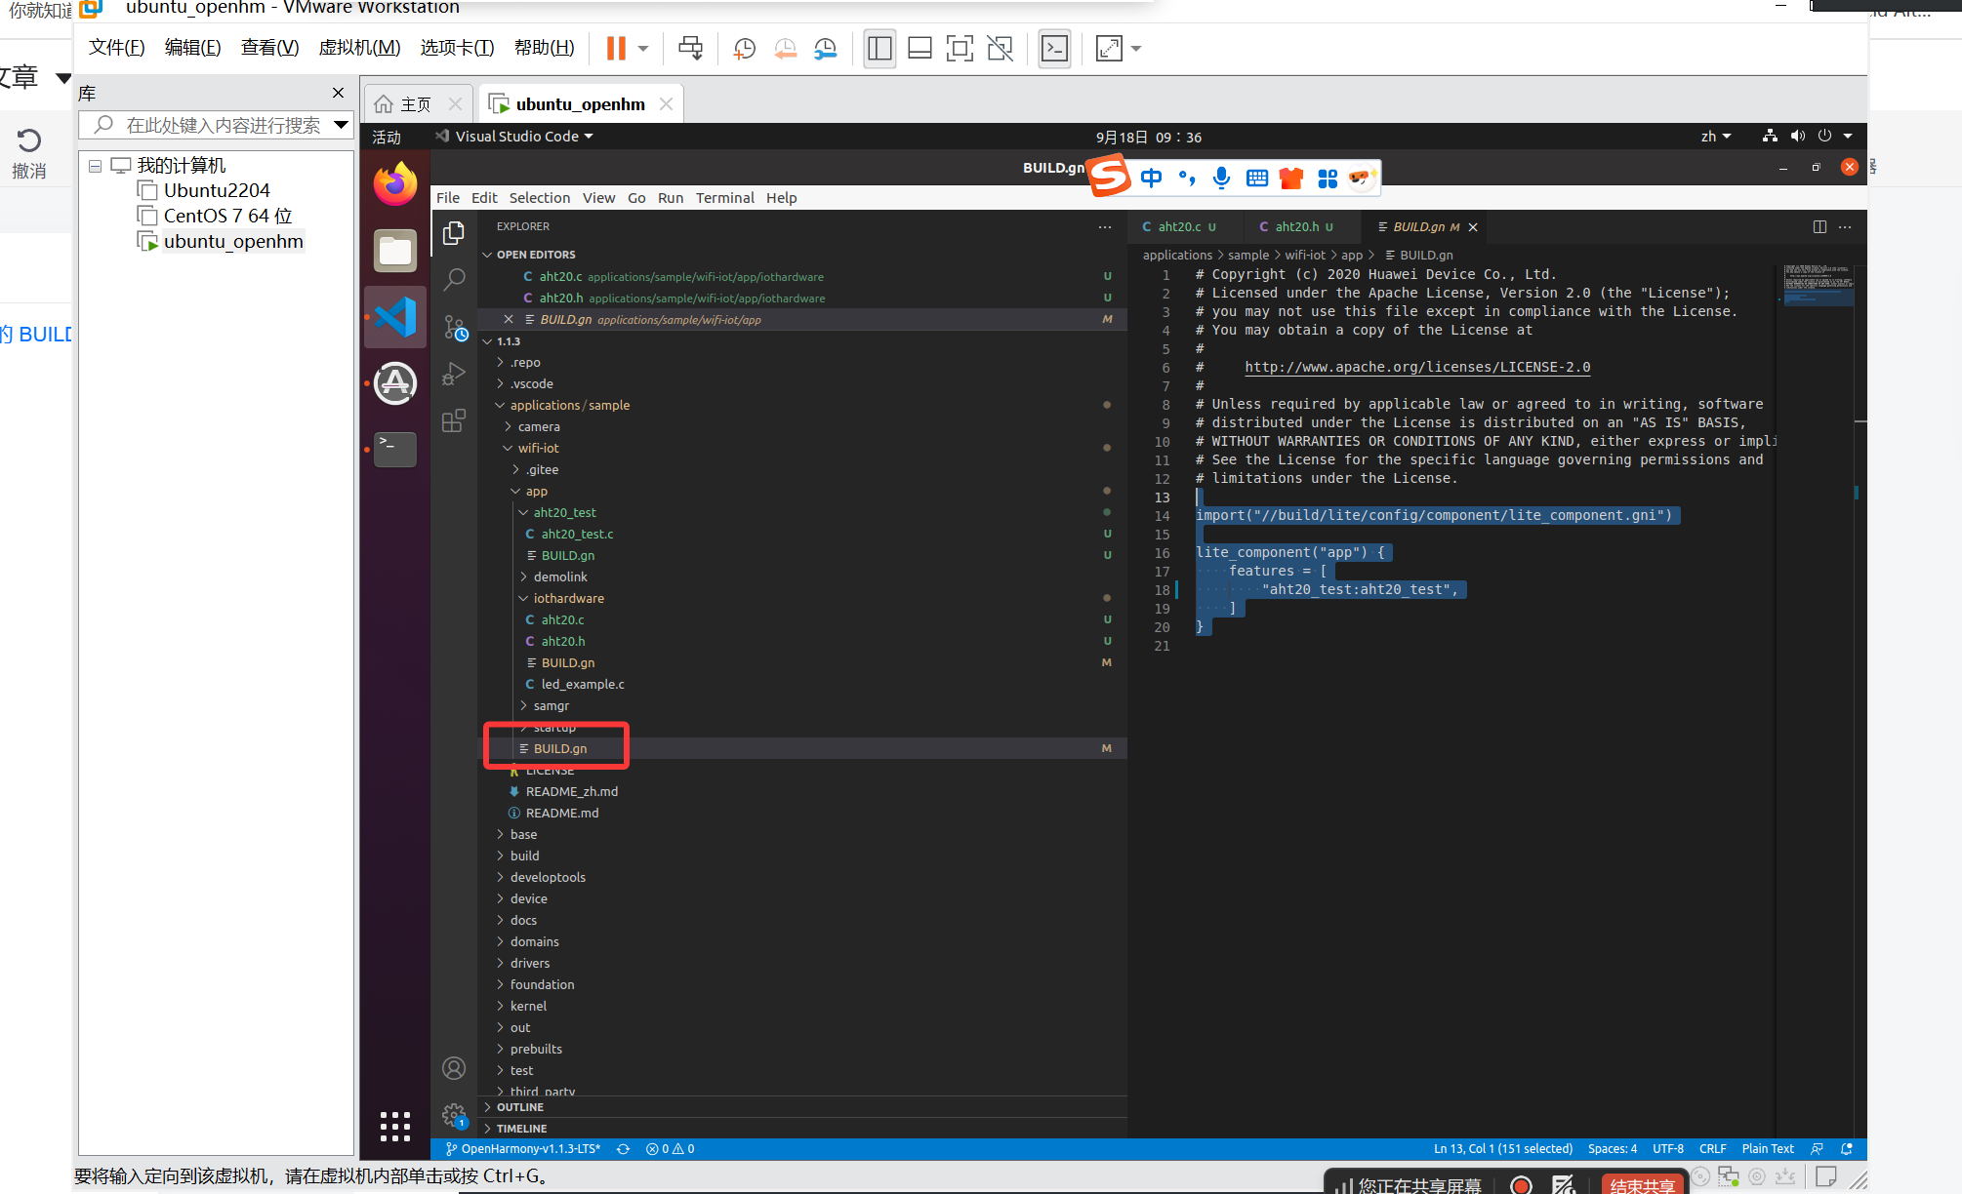Click Sogou voice input microphone icon
The image size is (1962, 1194).
point(1221,177)
